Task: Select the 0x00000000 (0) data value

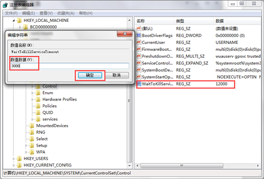Action: tap(230, 35)
